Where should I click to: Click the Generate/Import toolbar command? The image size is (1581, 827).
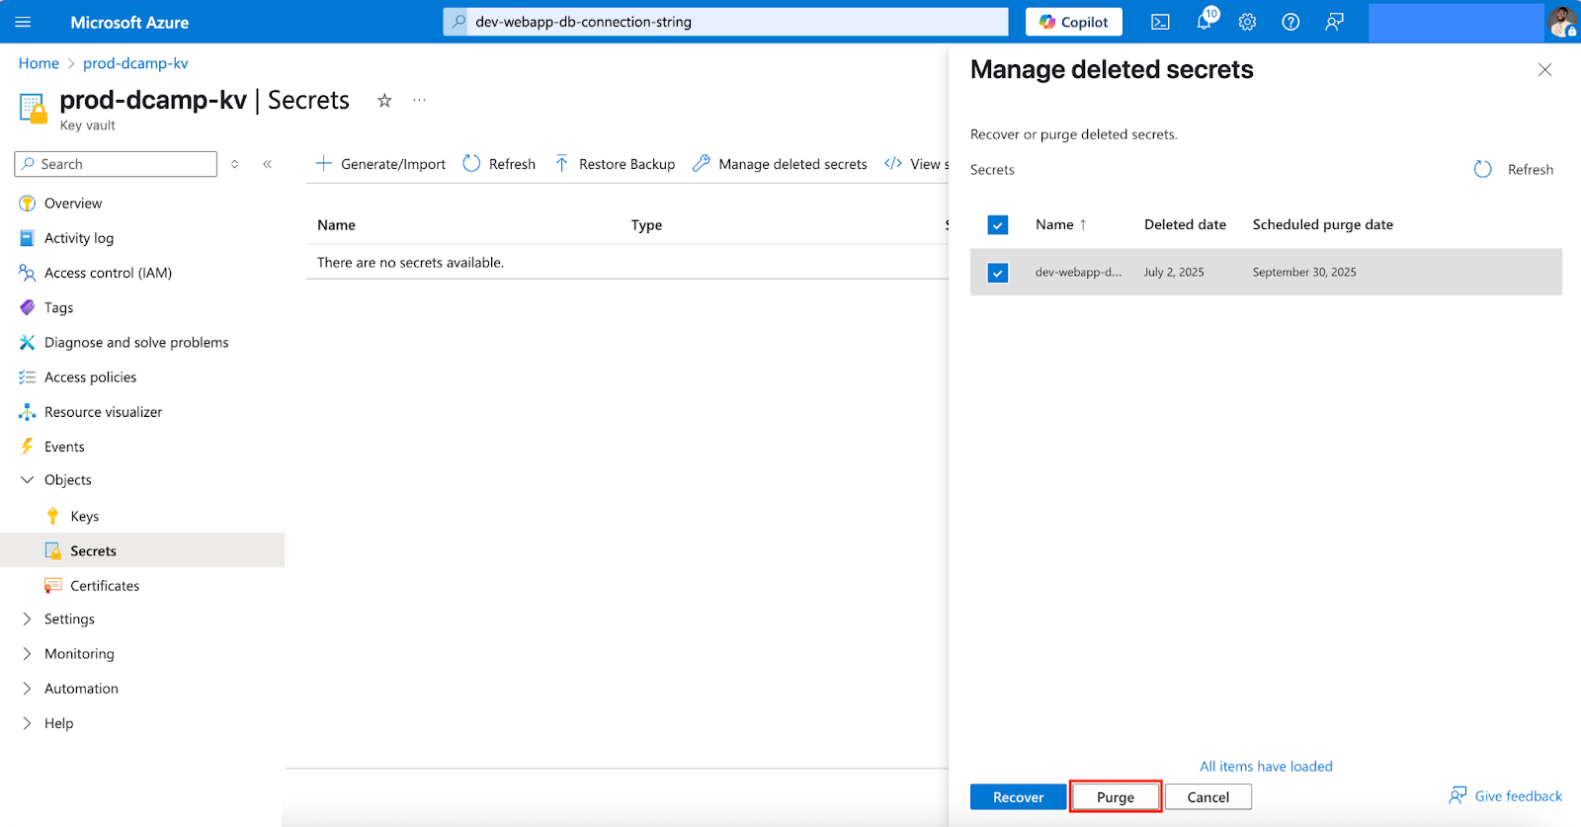coord(380,164)
